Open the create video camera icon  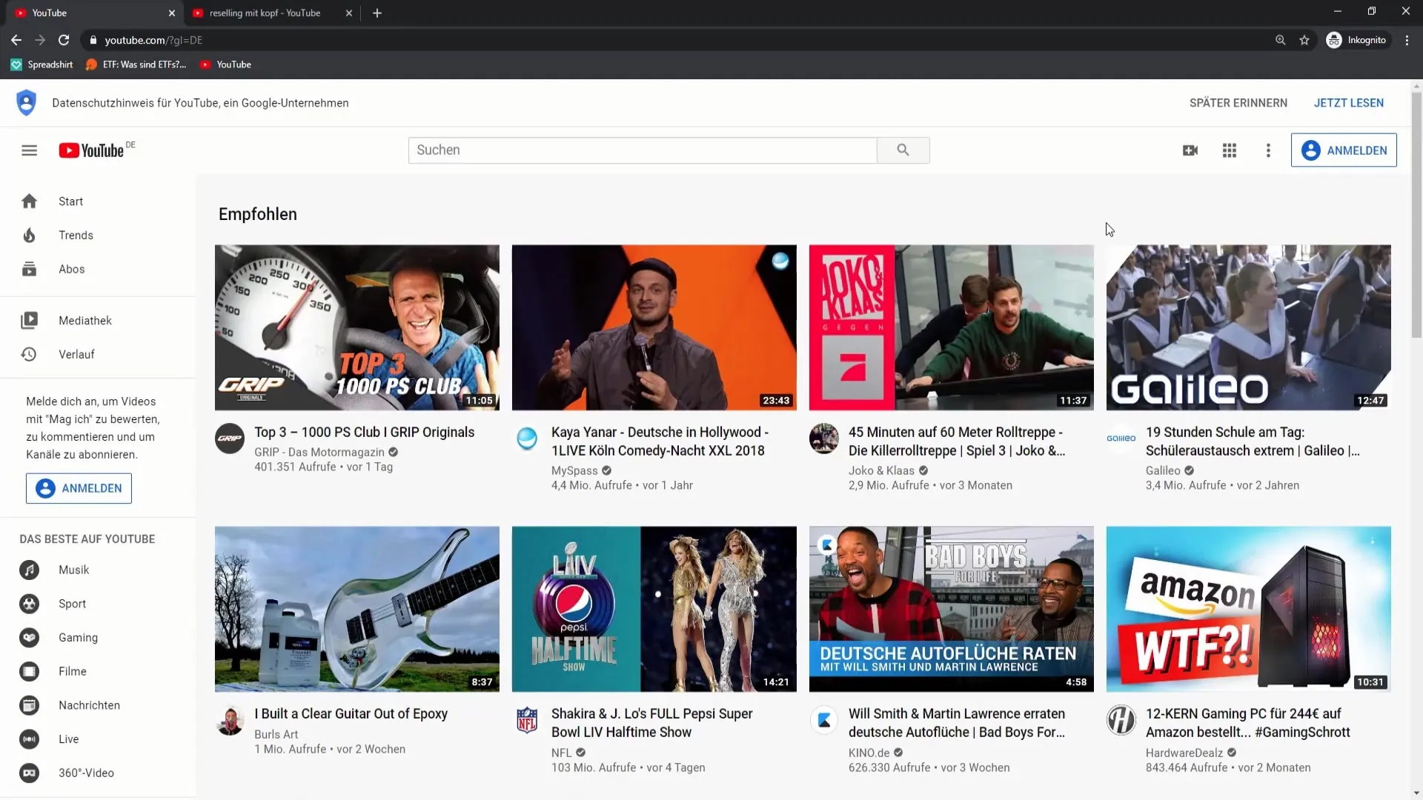point(1190,150)
